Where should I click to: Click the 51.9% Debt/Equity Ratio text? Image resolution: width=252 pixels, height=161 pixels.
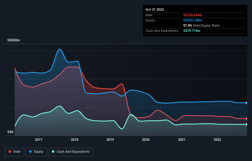[x=201, y=25]
